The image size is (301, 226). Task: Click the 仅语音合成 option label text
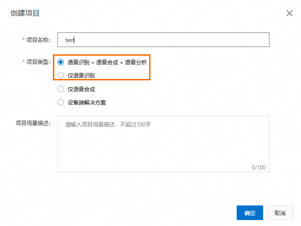[81, 89]
